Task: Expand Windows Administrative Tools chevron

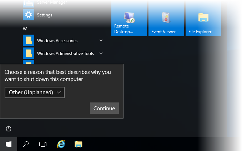Action: (x=101, y=53)
